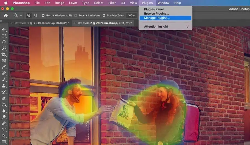Open the Layer menu
The width and height of the screenshot is (250, 145).
73,3
